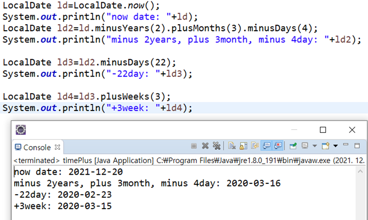Click '+3week: 2020-03-15' output line
368x220 pixels.
pyautogui.click(x=63, y=206)
